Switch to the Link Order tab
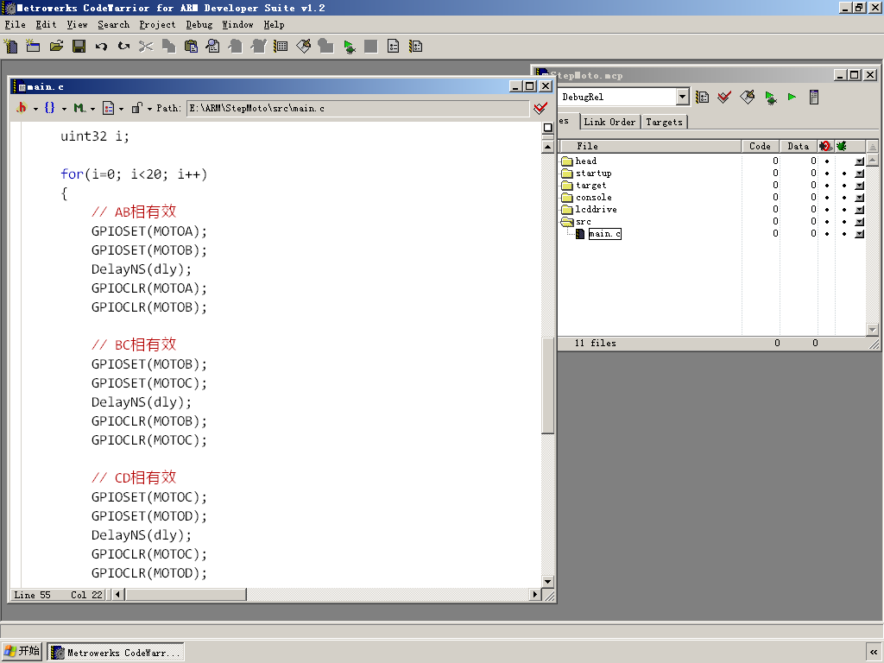The height and width of the screenshot is (663, 884). [609, 122]
